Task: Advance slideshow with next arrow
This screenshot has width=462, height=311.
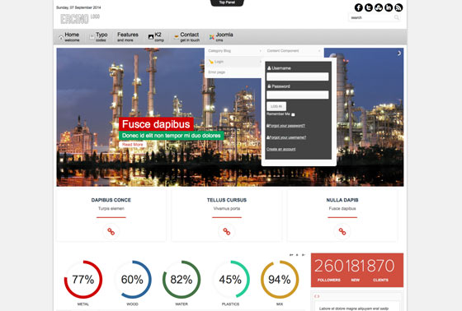Action: click(399, 53)
